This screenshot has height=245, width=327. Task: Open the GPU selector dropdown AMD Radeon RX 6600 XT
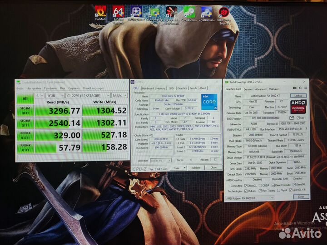(250, 198)
